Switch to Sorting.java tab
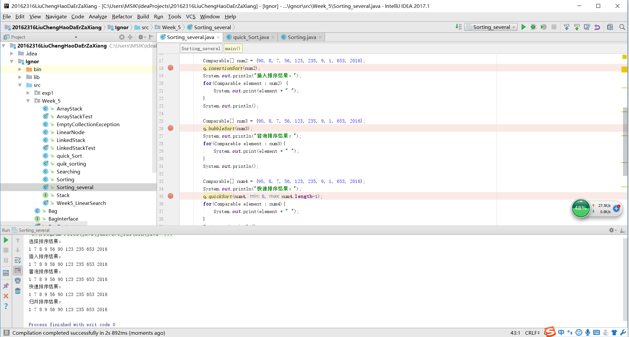The height and width of the screenshot is (337, 629). [x=302, y=37]
